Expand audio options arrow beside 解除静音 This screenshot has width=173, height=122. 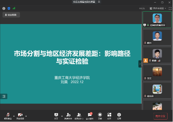[x=14, y=116]
